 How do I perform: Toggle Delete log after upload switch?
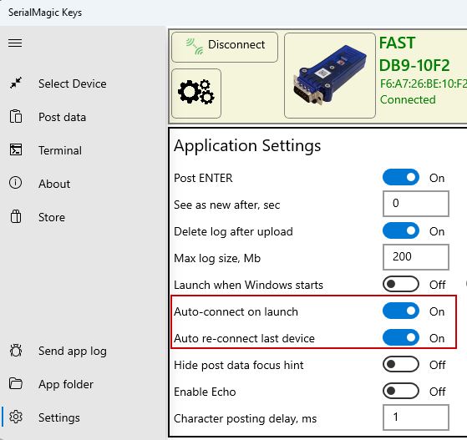[401, 230]
